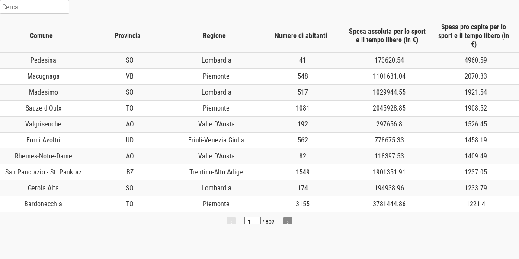
Task: Click the Madesimo table row
Action: click(x=259, y=92)
